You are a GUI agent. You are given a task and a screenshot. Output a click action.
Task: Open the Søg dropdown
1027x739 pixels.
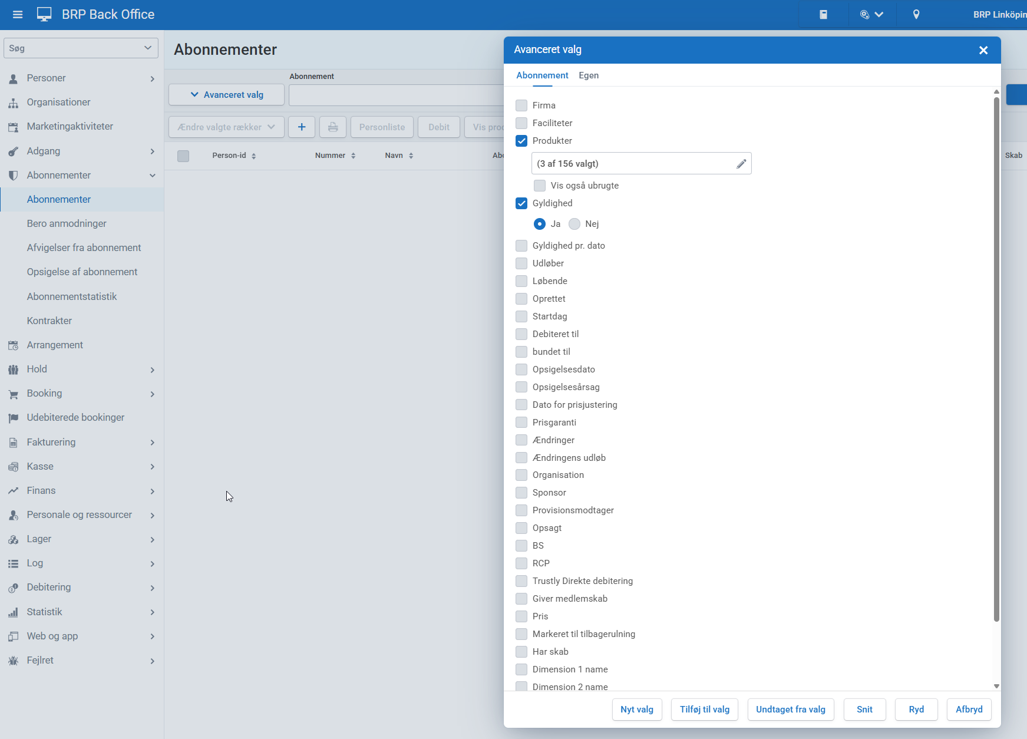pos(81,48)
